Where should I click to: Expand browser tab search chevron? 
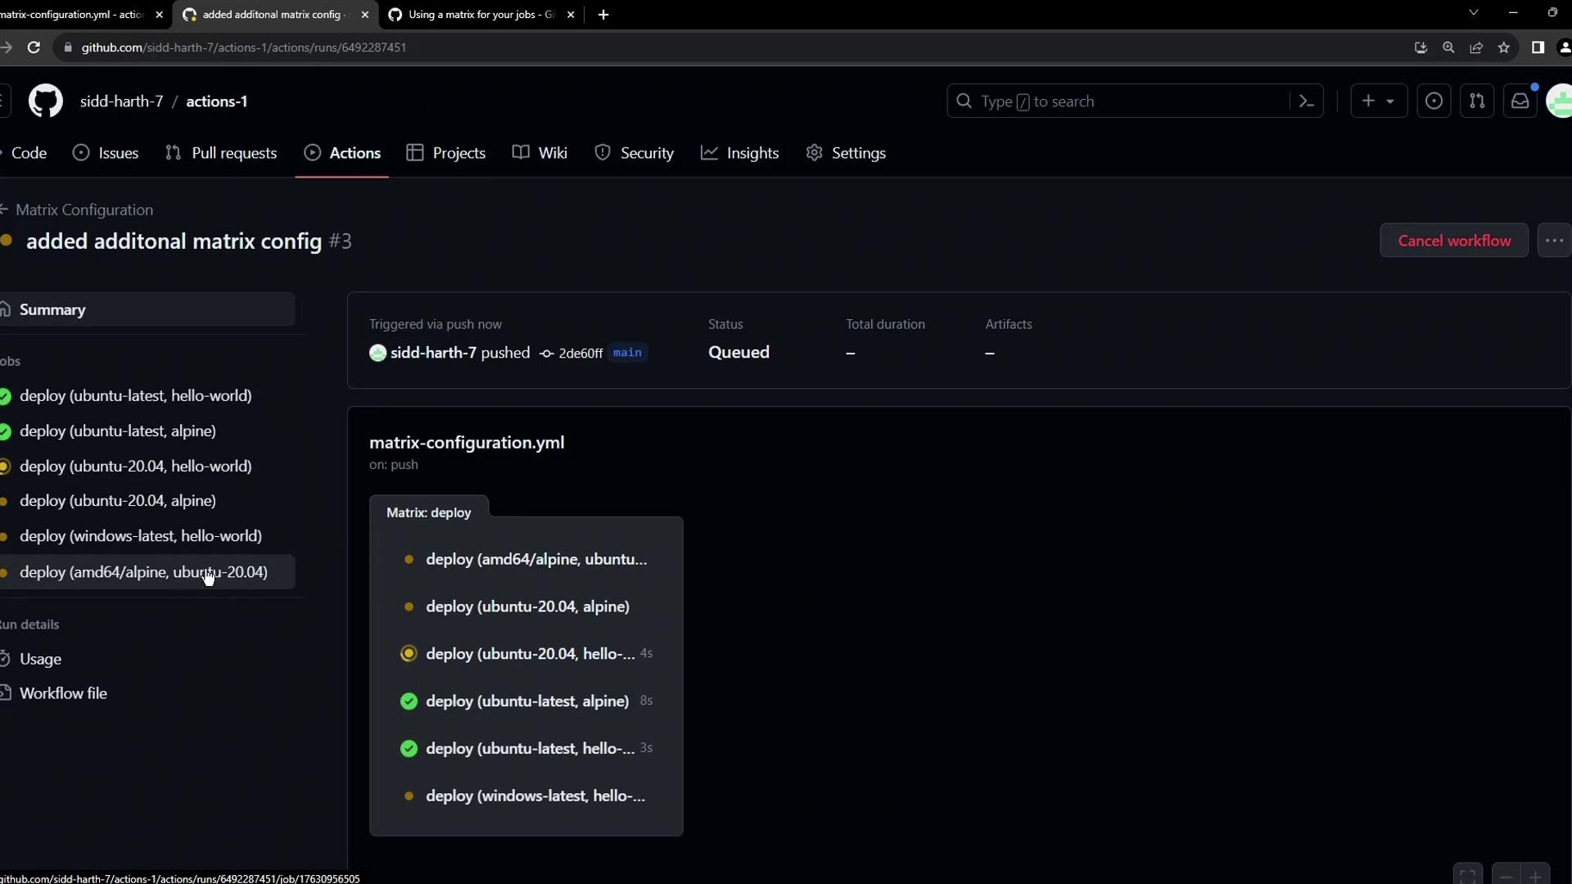click(1473, 13)
